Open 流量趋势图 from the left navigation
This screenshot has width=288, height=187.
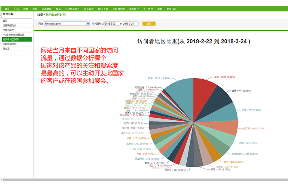pos(9,30)
